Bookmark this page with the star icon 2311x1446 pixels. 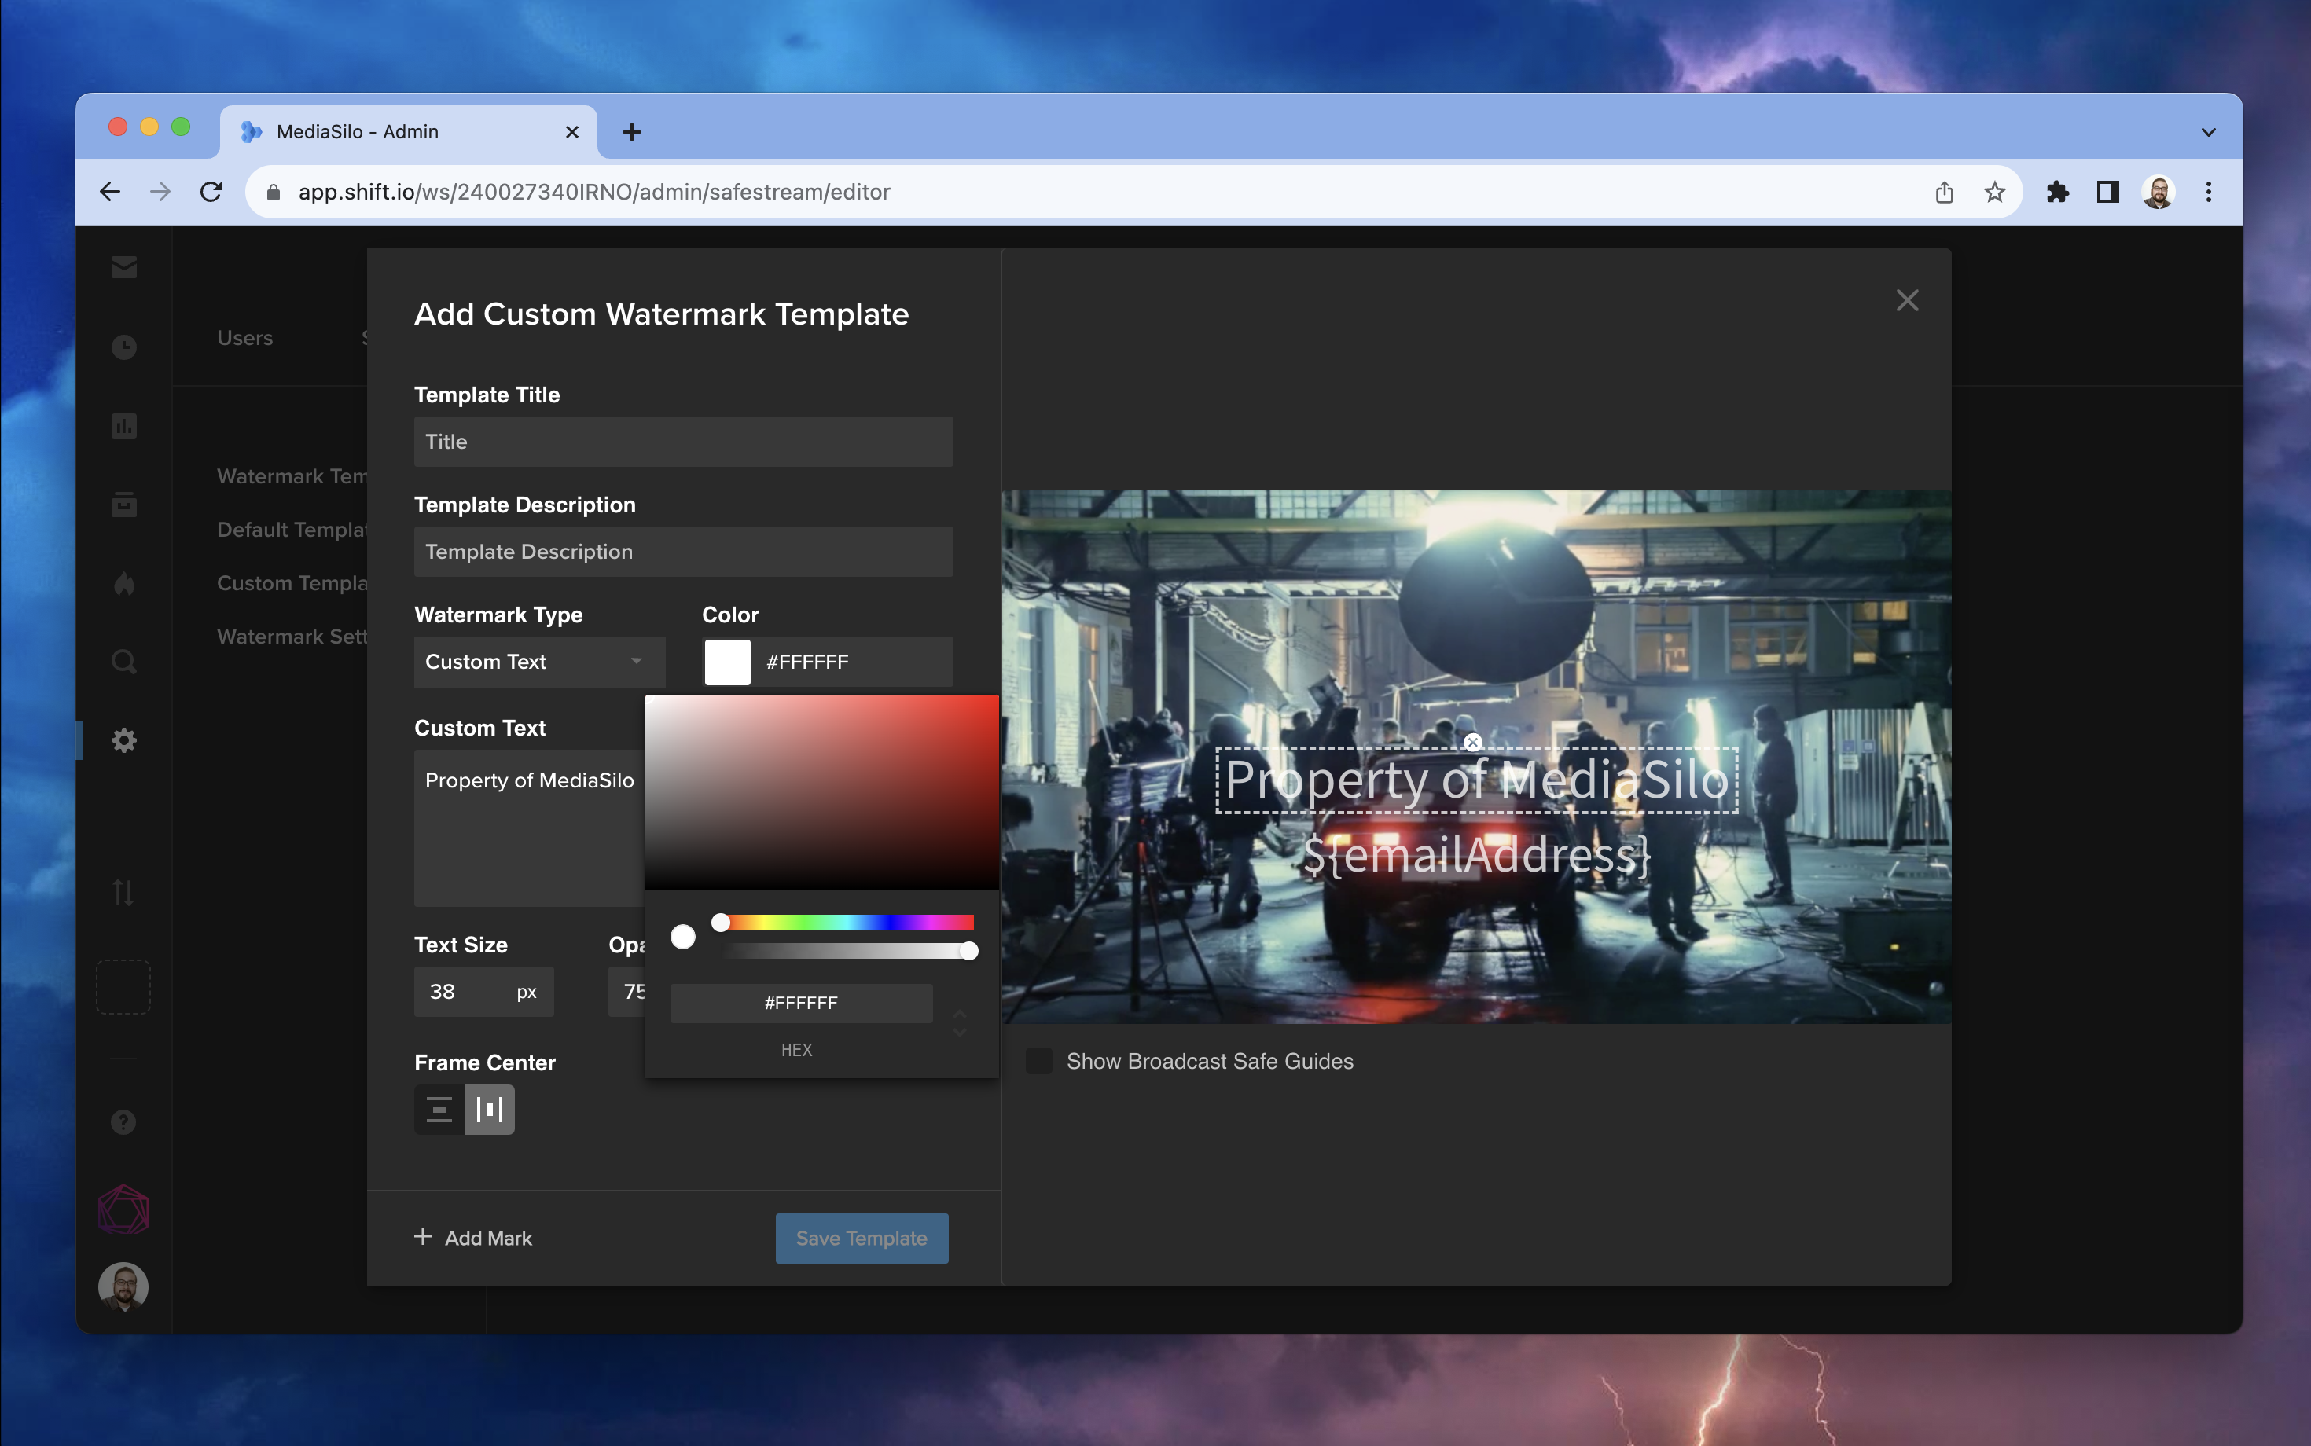tap(1994, 193)
